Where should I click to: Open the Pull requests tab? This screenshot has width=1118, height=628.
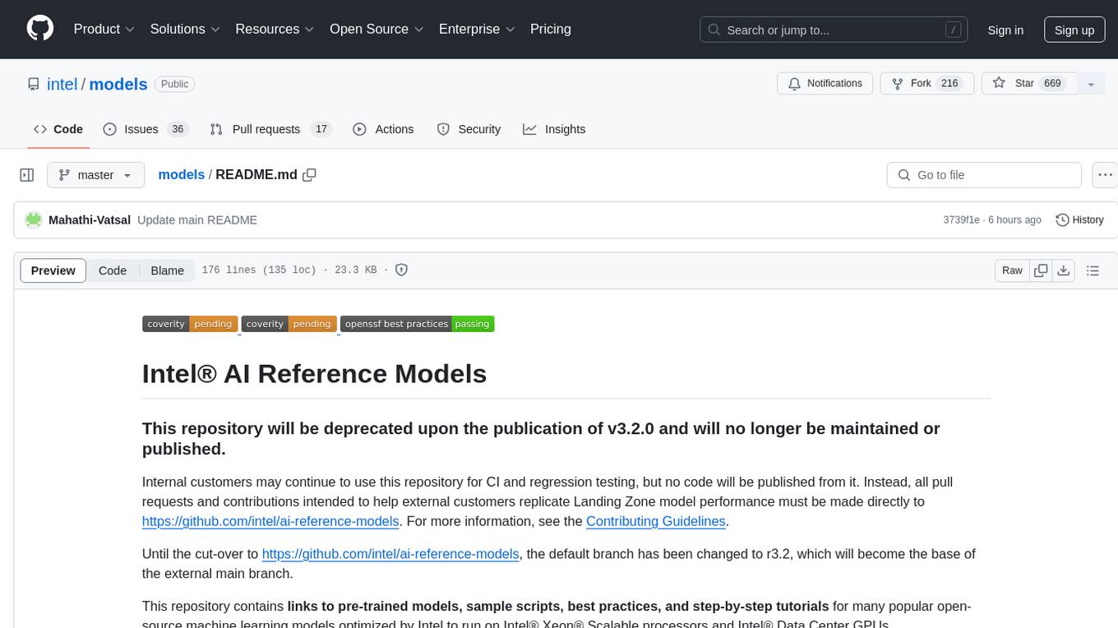[x=270, y=129]
